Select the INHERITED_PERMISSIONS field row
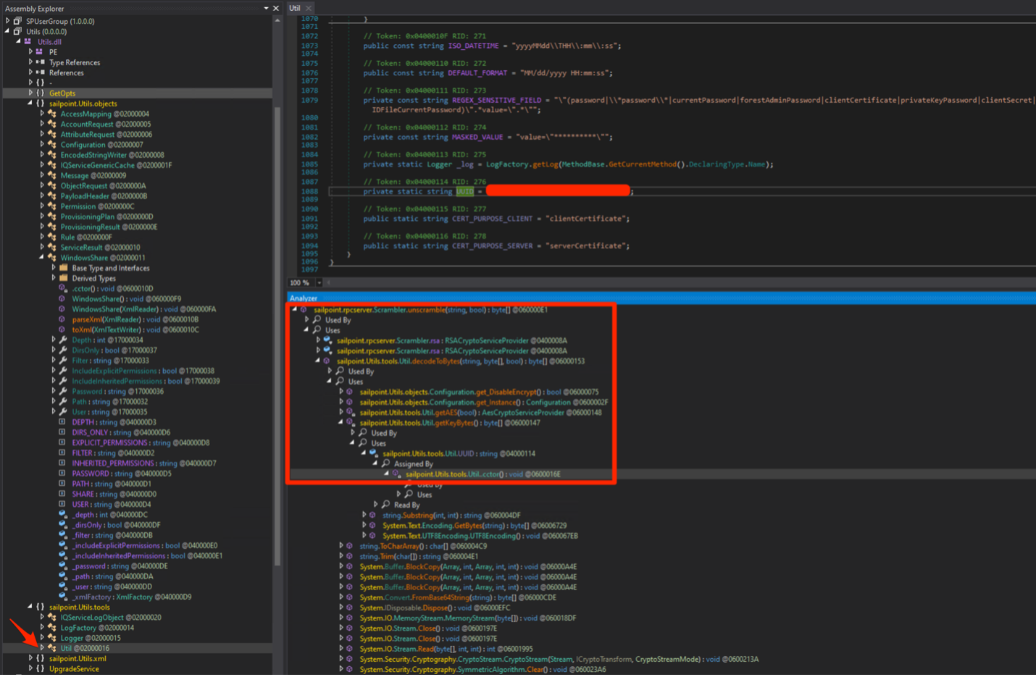The height and width of the screenshot is (677, 1036). tap(143, 463)
